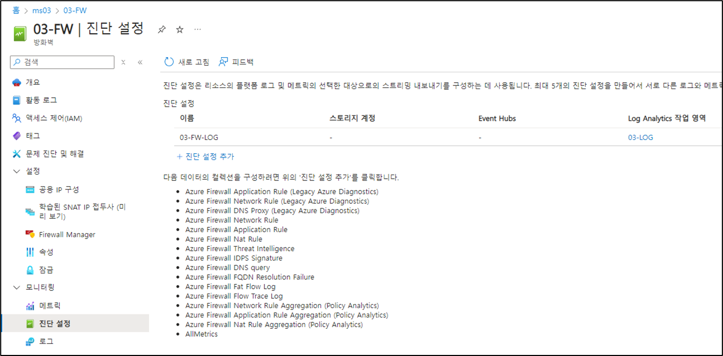Image resolution: width=723 pixels, height=356 pixels.
Task: Click Azure Firewall Flow Trace Log entry
Action: [x=234, y=296]
